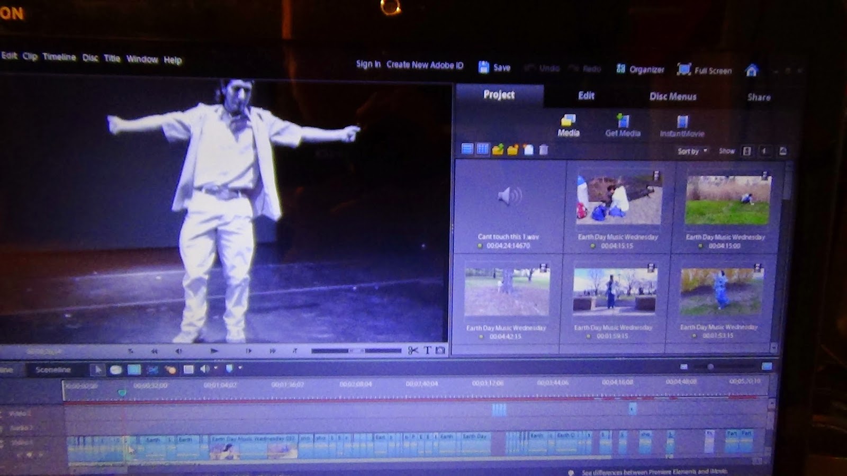Click the Home icon

(752, 70)
